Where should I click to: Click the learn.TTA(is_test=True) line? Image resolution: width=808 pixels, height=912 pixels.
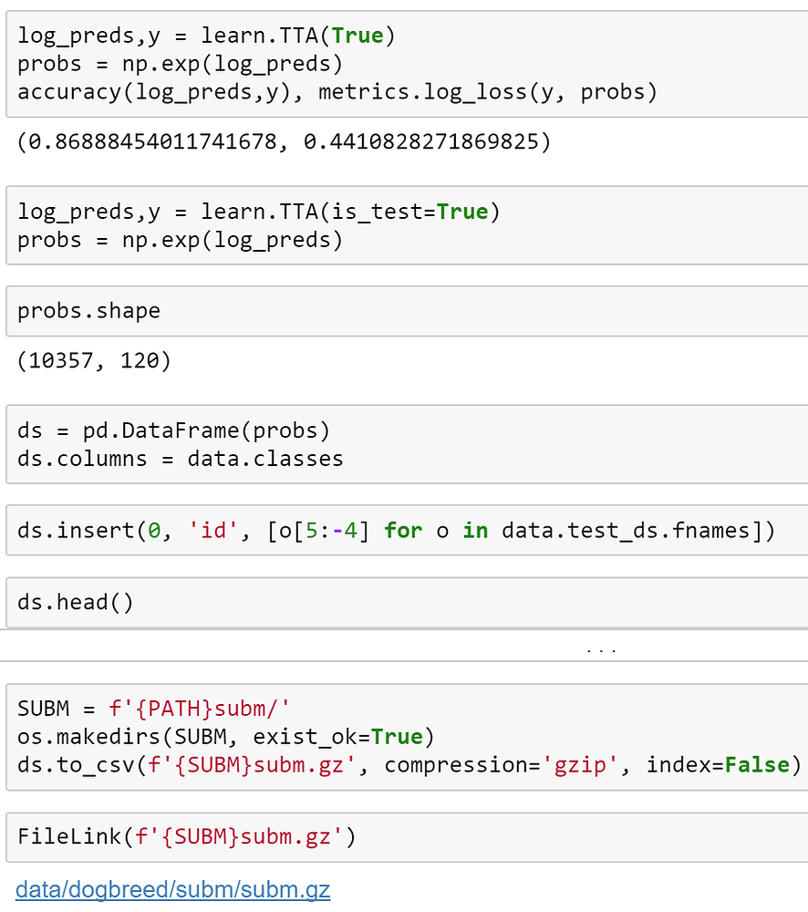pos(259,212)
